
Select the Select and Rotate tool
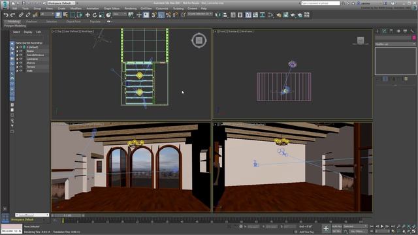[94, 15]
